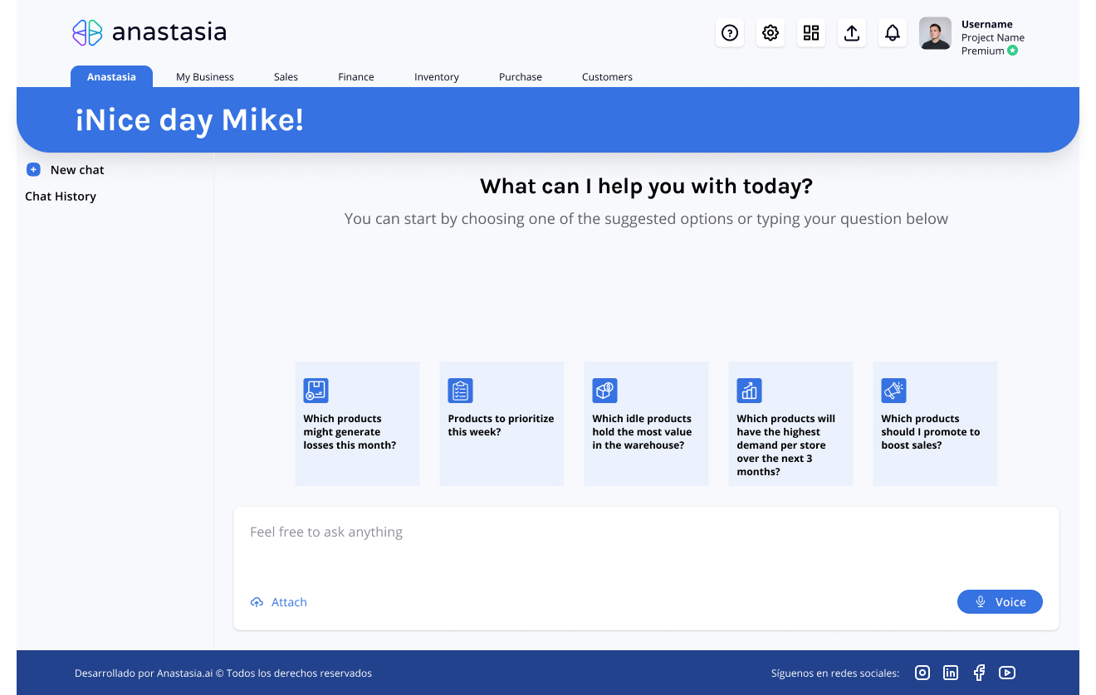
Task: Start Voice input with microphone button
Action: tap(1000, 602)
